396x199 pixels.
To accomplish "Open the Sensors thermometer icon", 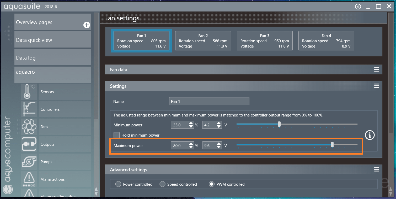I will click(29, 92).
